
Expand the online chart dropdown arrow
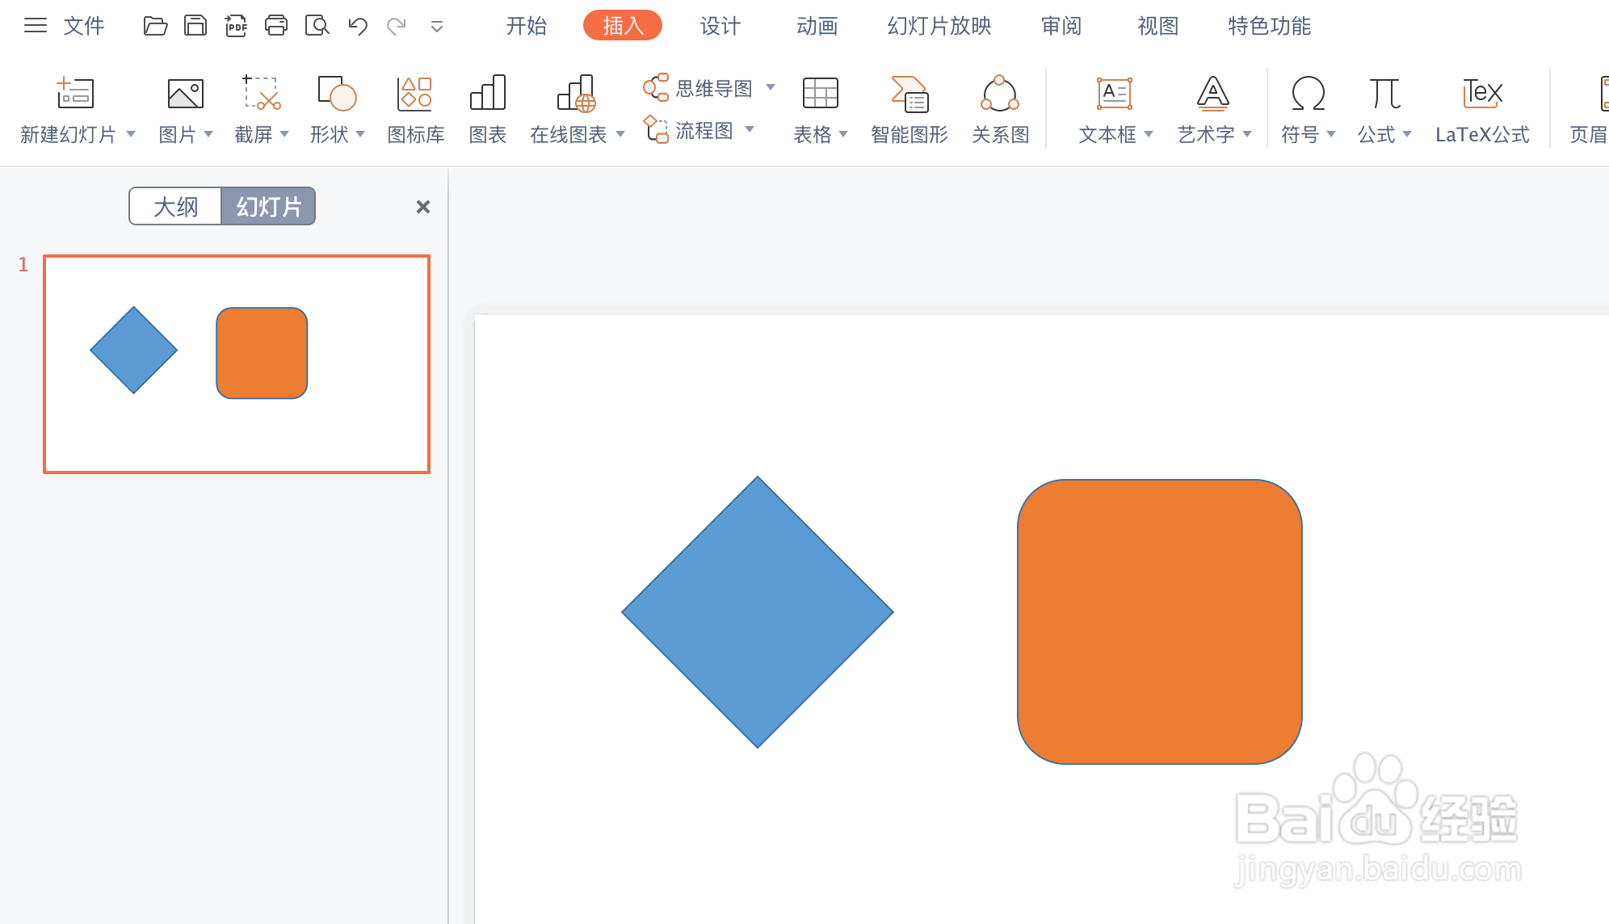point(620,134)
